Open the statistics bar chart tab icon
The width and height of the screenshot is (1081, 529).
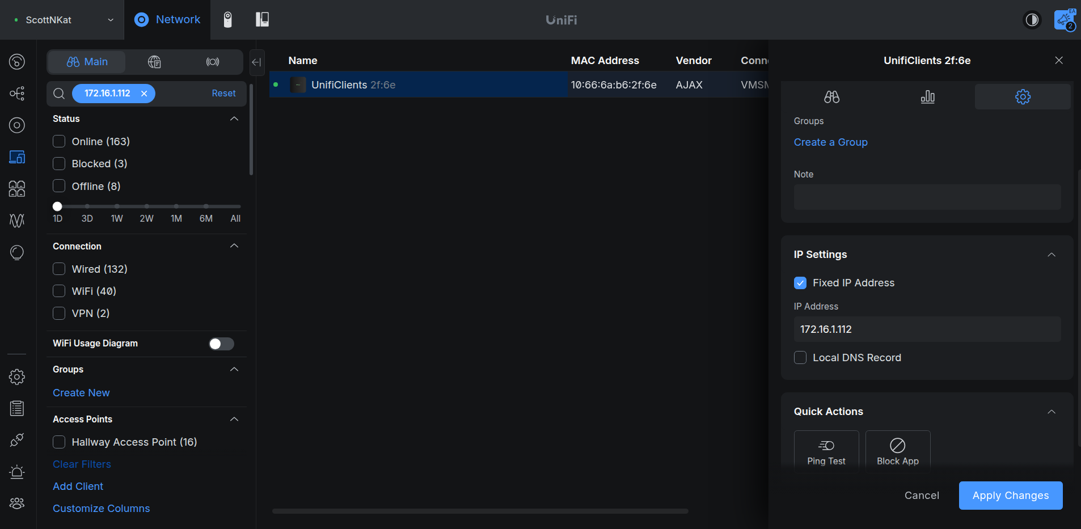(x=927, y=97)
